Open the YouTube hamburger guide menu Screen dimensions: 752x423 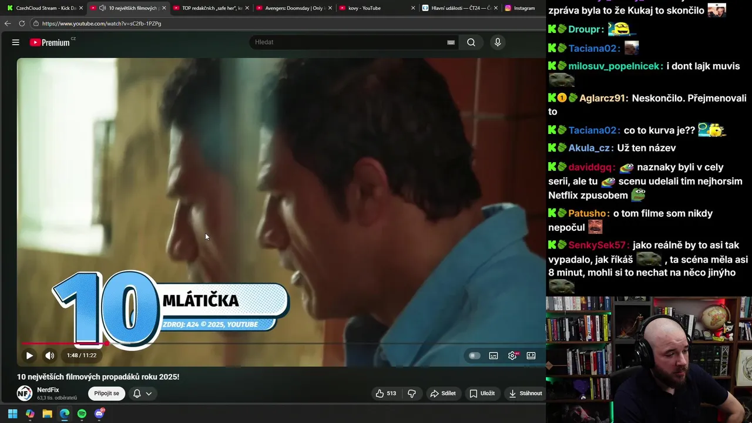16,42
